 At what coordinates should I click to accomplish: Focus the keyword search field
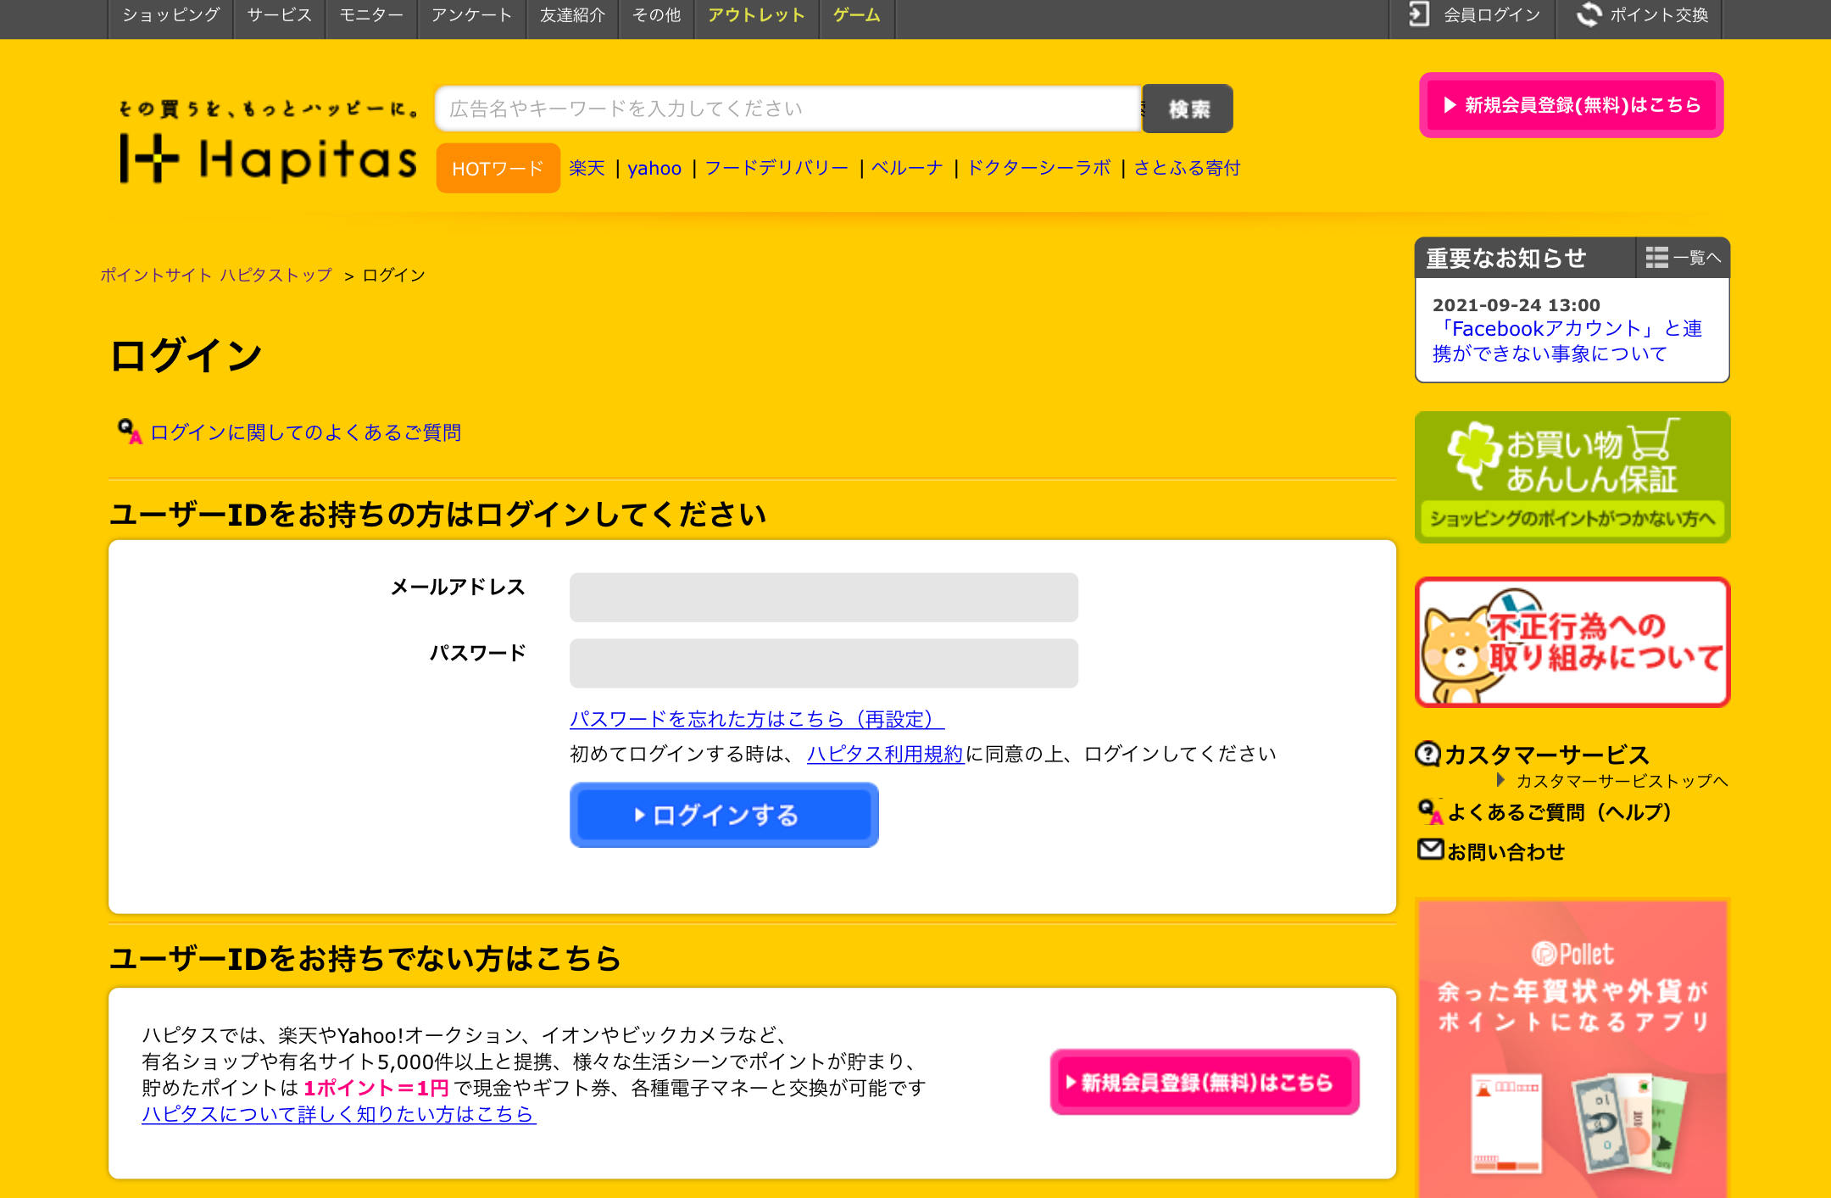(788, 109)
